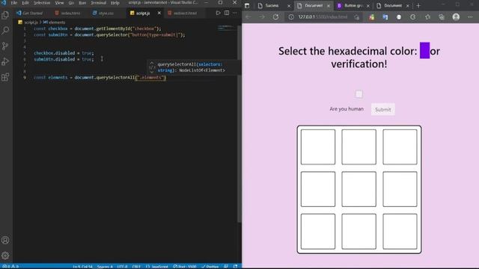Viewport: 479px width, 269px height.
Task: Click the blue extension icon in the Edge toolbar
Action: point(385,17)
